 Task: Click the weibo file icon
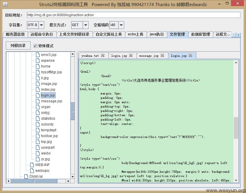pos(38,153)
